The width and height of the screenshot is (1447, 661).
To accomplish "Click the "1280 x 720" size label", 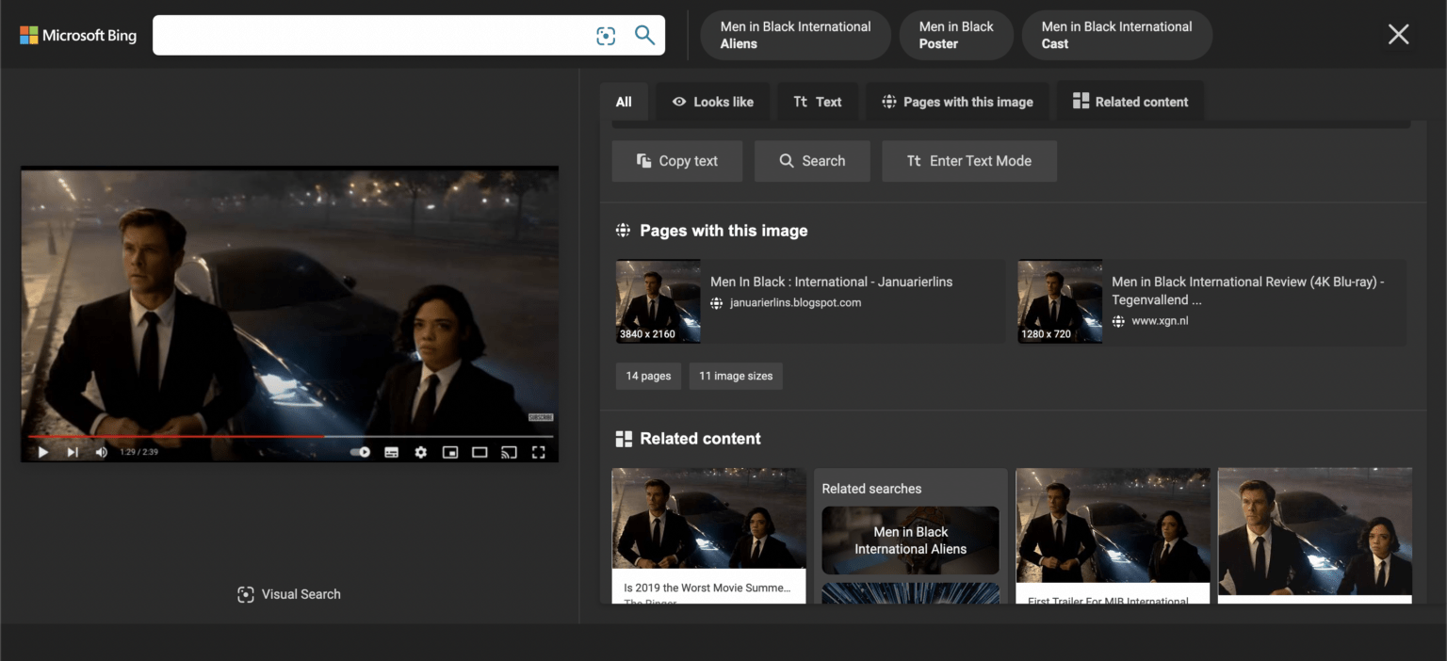I will coord(1046,334).
